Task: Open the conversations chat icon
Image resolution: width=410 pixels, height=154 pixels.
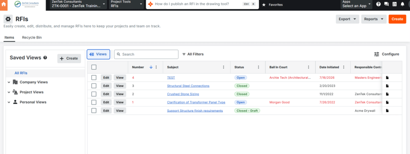Action: tap(386, 4)
